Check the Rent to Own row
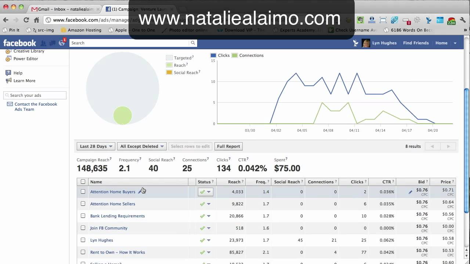This screenshot has height=264, width=470. [83, 252]
